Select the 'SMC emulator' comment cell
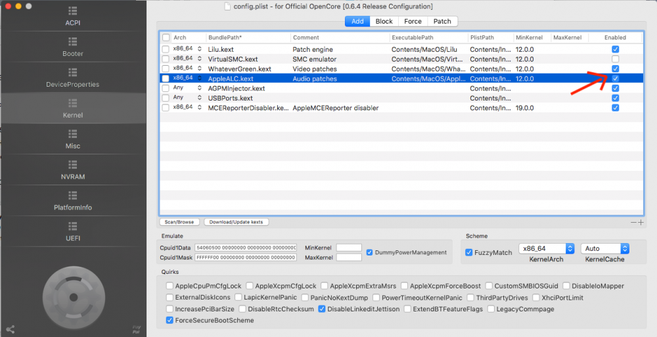Screen dimensions: 657x337 point(315,59)
